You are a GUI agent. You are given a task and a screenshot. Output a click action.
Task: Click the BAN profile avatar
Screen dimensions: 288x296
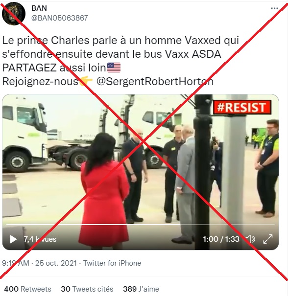pyautogui.click(x=14, y=14)
